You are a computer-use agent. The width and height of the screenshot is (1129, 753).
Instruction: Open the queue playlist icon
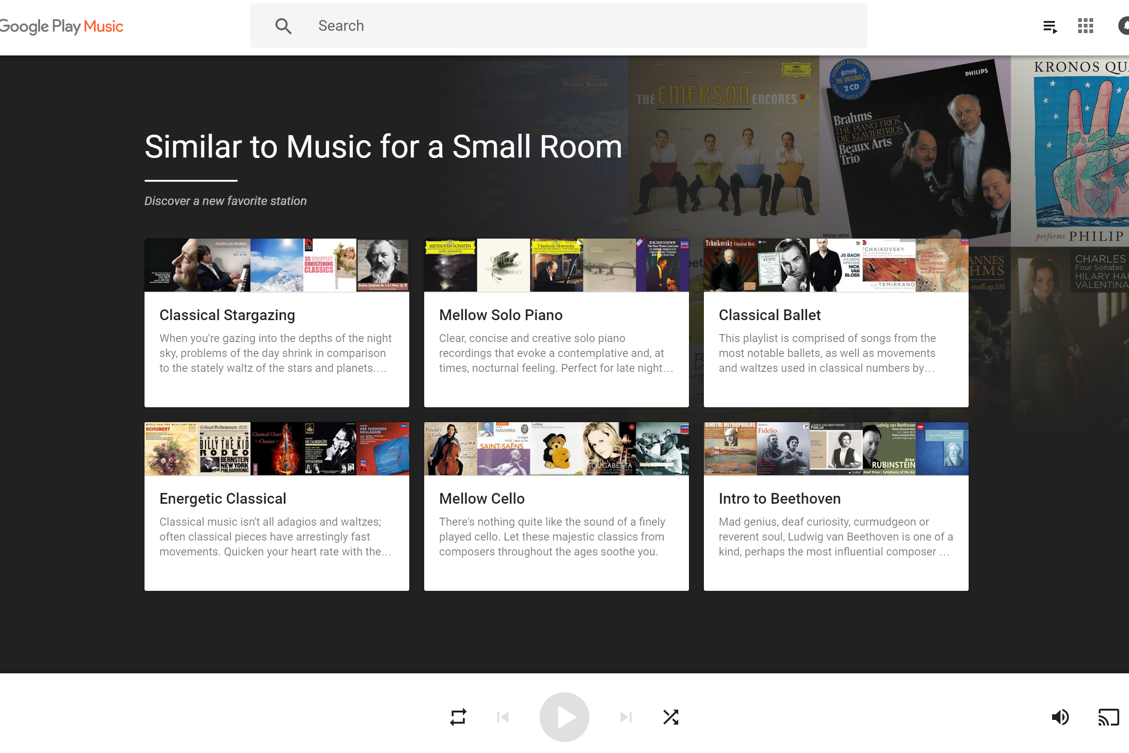click(x=1050, y=27)
